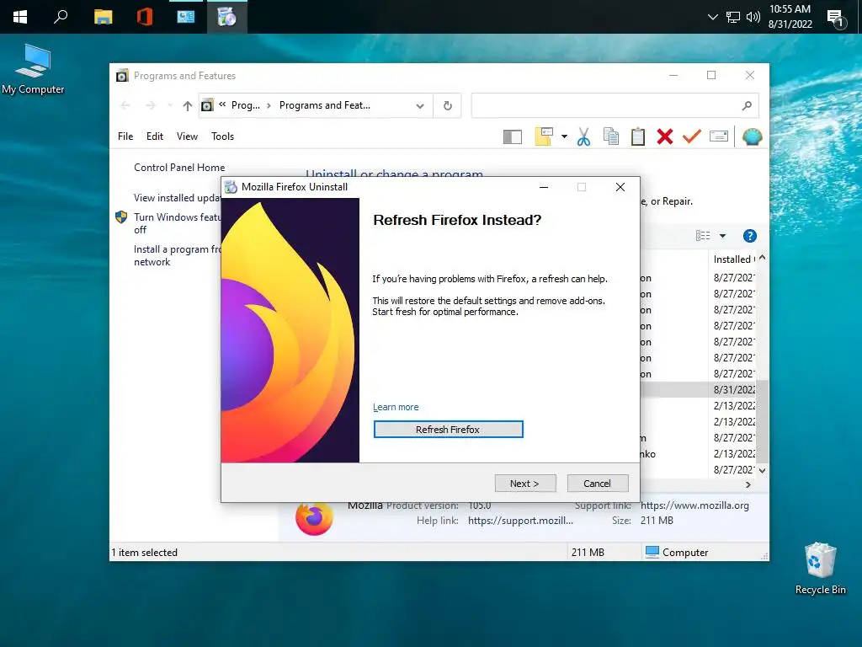Click the volume speaker tray icon
Image resolution: width=862 pixels, height=647 pixels.
tap(753, 17)
